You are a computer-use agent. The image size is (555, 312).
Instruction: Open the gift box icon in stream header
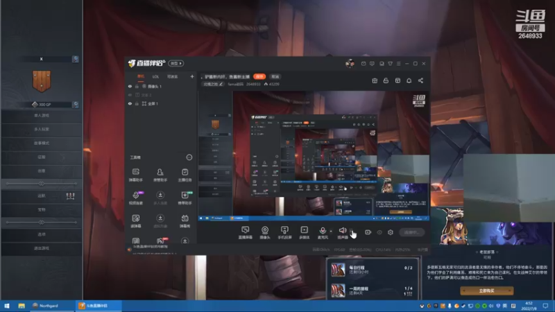375,80
